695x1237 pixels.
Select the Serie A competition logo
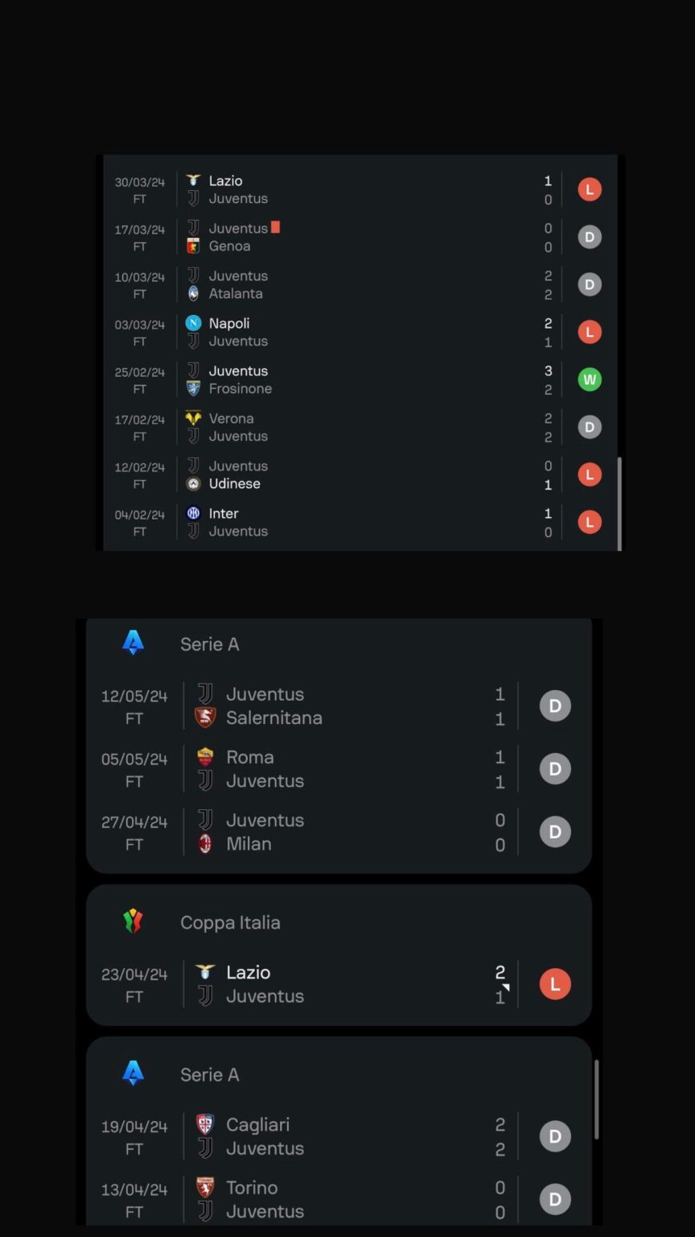coord(133,643)
